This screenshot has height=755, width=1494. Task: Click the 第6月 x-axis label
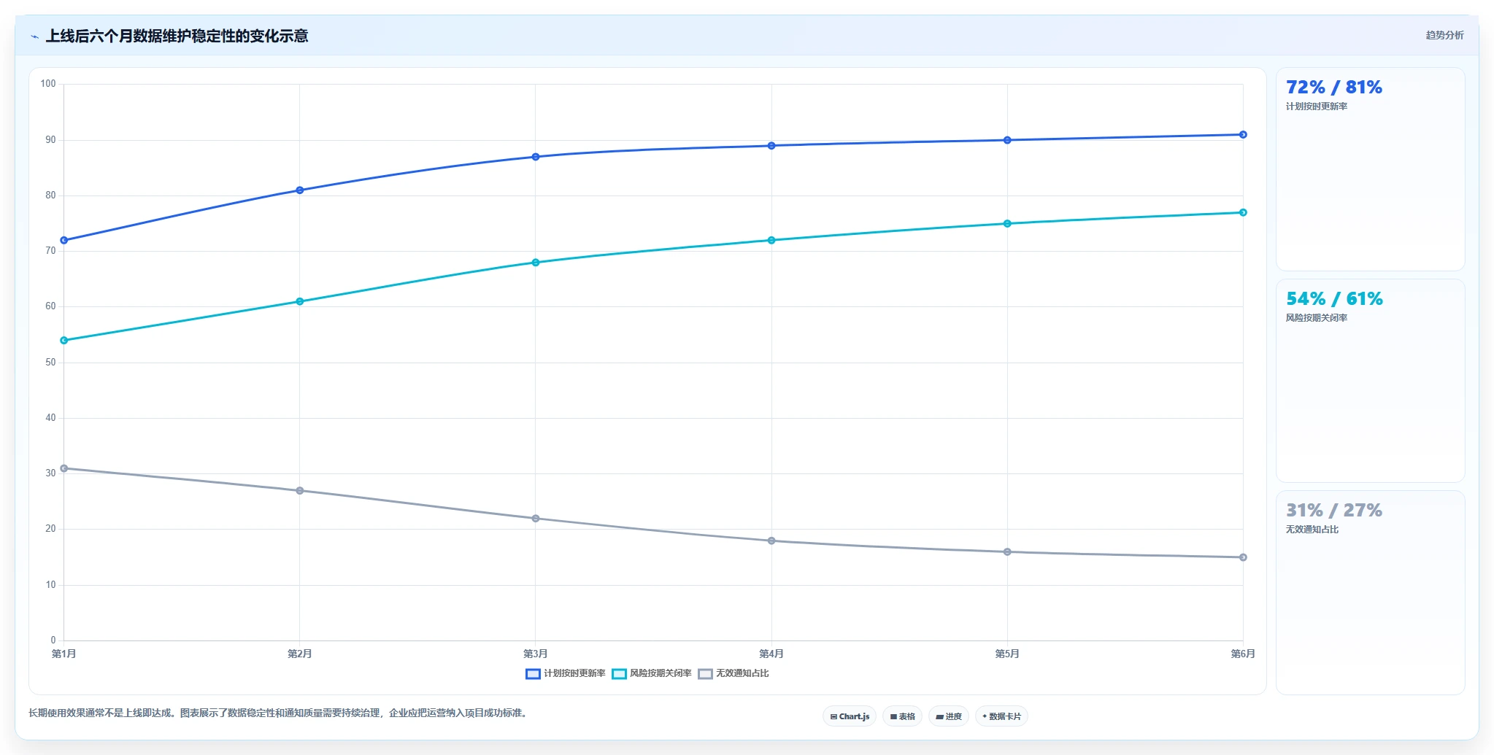(1243, 654)
